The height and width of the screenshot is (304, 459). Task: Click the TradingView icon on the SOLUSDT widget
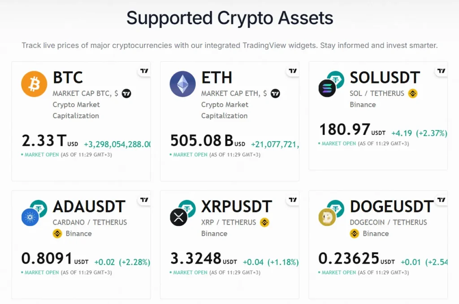point(441,70)
